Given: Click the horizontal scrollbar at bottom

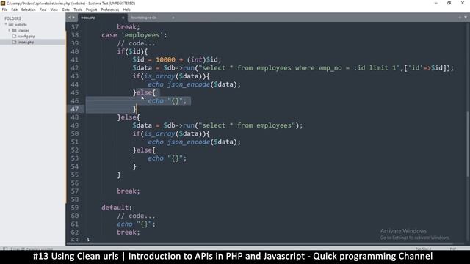Looking at the screenshot, I should (x=259, y=244).
